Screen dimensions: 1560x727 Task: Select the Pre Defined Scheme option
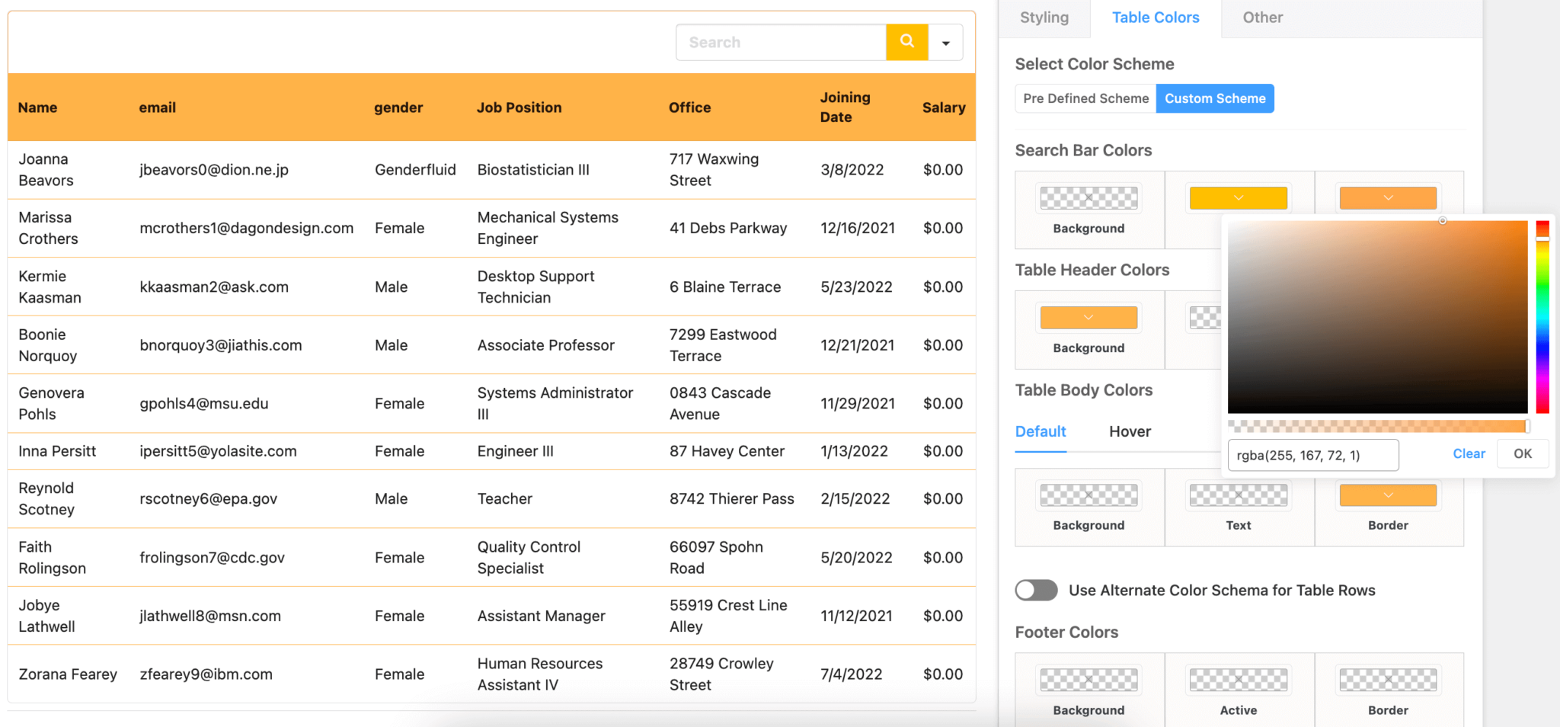tap(1085, 98)
